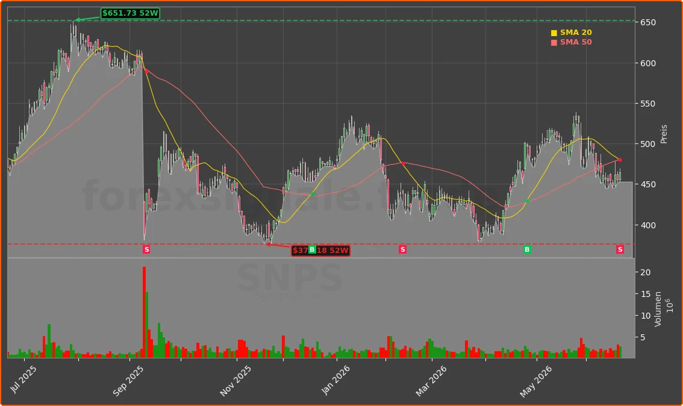Click the B buy marker near late April 2026
The width and height of the screenshot is (683, 406).
tap(527, 249)
